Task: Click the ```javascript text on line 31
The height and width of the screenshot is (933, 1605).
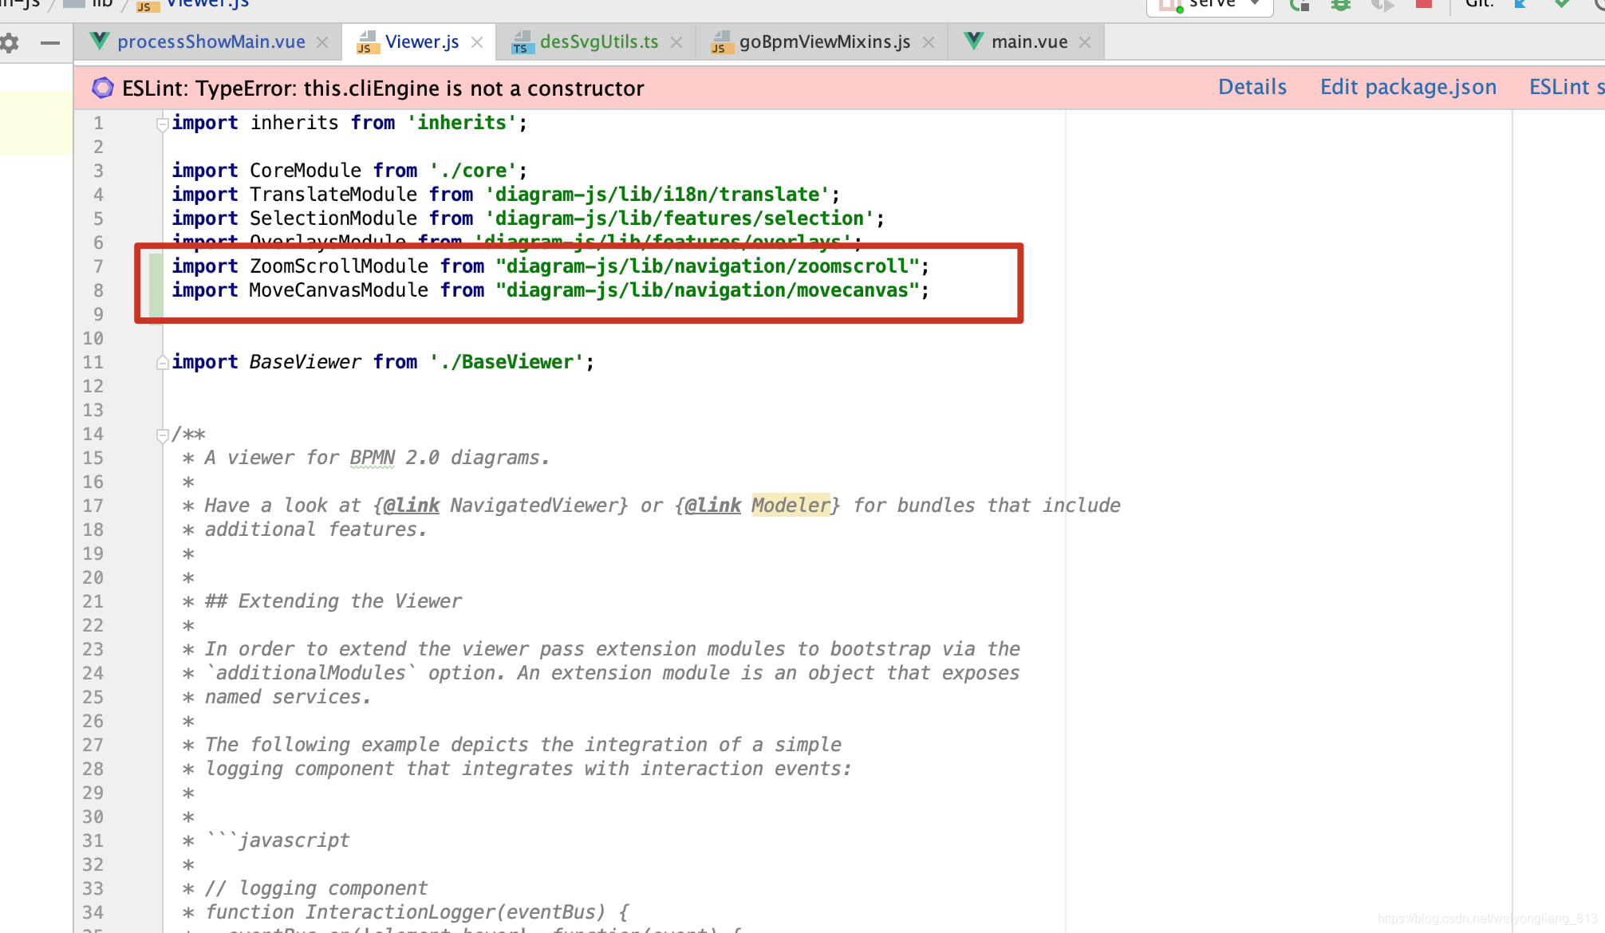Action: (x=278, y=840)
